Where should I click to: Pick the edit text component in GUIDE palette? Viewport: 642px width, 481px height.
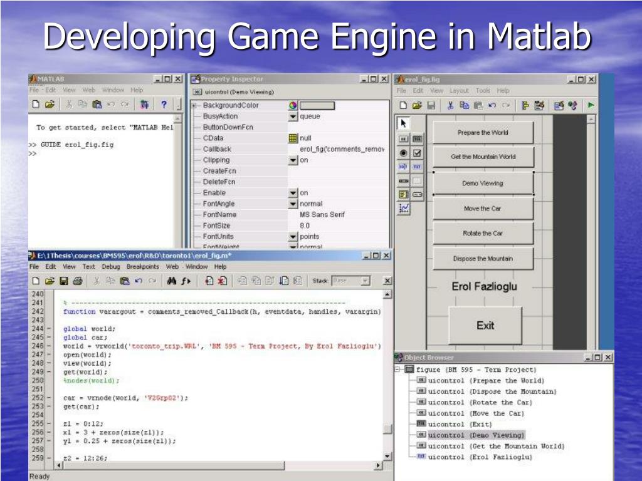click(403, 167)
